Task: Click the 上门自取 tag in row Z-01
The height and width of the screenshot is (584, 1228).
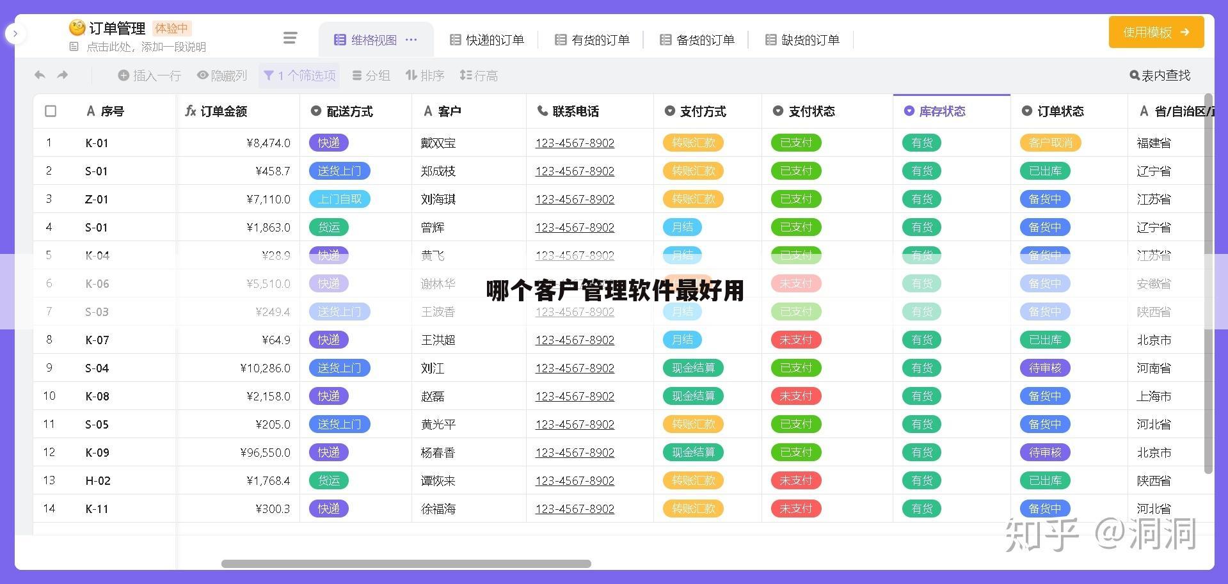Action: (x=340, y=199)
